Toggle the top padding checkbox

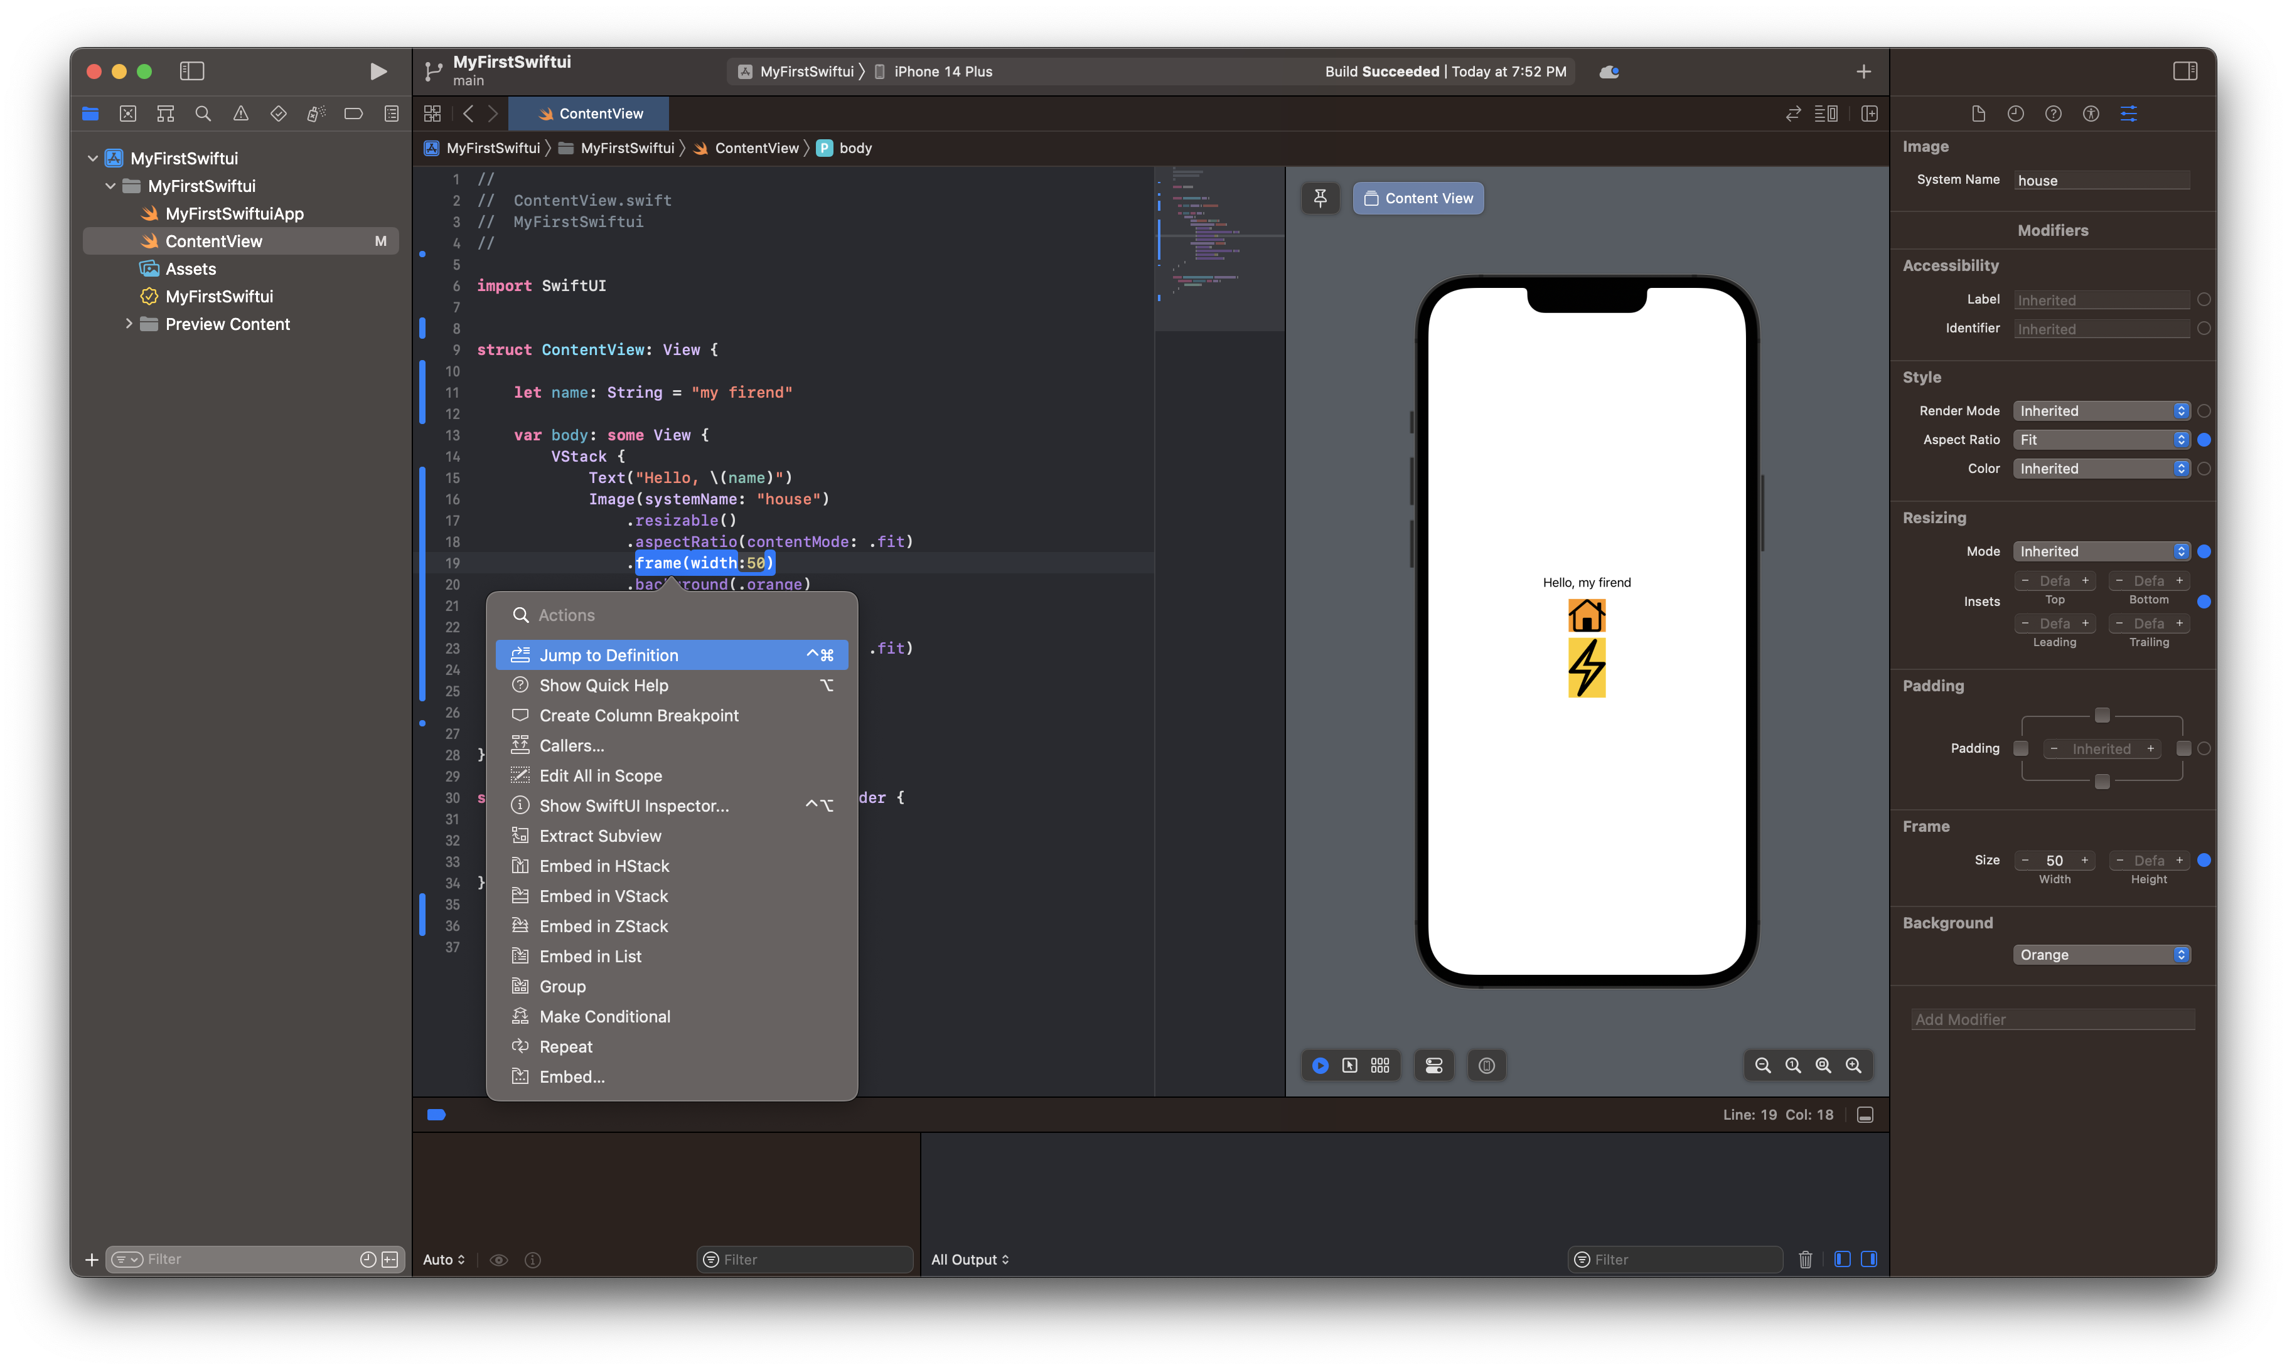coord(2101,716)
